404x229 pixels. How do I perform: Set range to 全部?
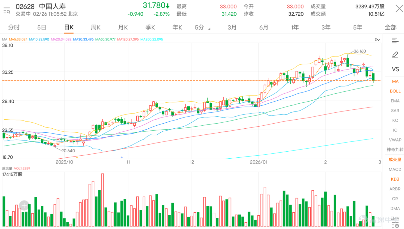391,27
